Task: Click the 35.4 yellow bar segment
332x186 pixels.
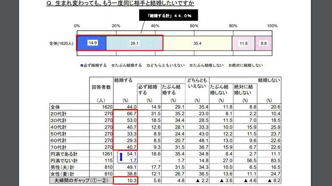Action: pyautogui.click(x=197, y=43)
